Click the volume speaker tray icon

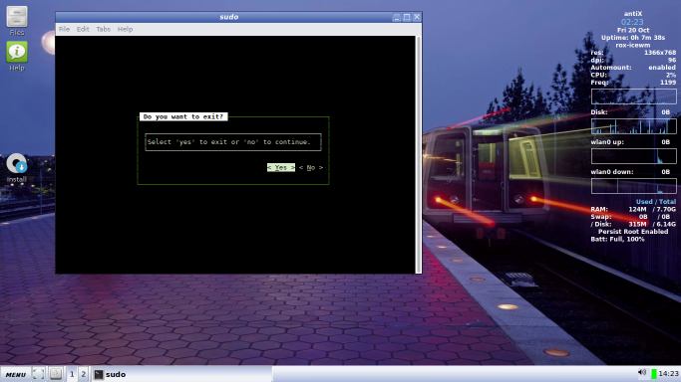click(642, 373)
